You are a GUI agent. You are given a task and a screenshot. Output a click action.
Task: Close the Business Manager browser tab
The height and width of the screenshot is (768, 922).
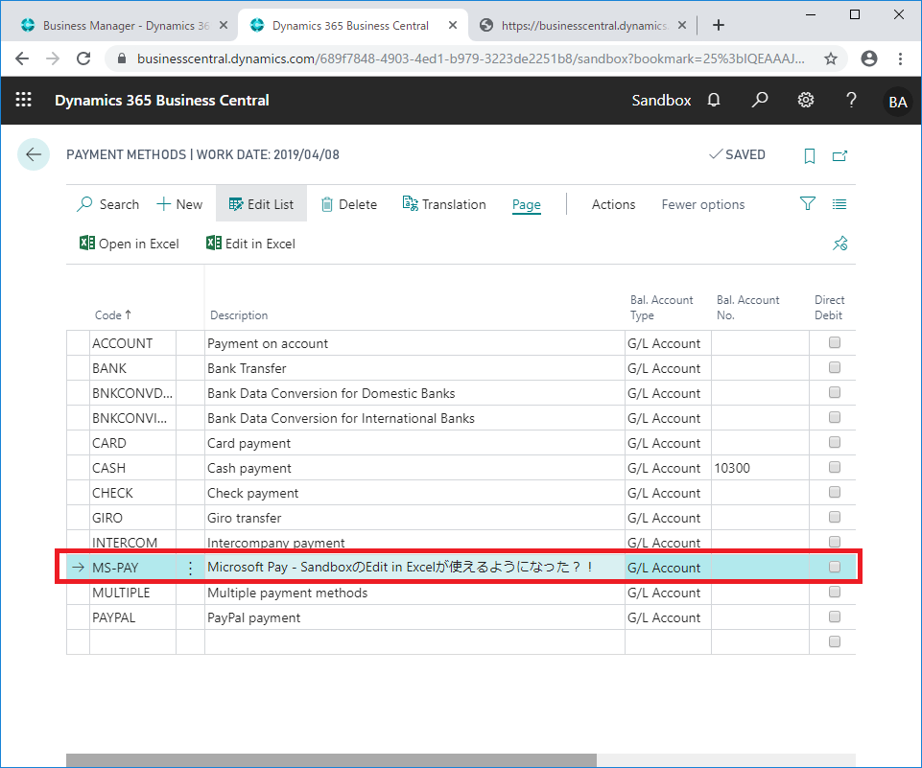click(224, 25)
